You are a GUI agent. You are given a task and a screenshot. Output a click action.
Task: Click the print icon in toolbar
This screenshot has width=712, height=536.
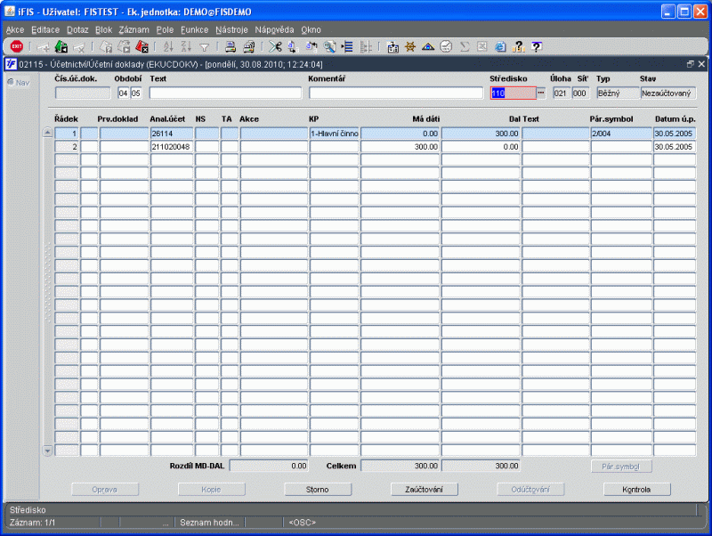[x=231, y=46]
